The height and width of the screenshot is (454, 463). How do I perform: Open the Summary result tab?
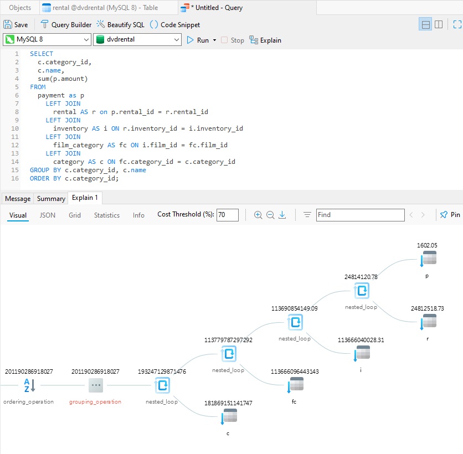(51, 199)
